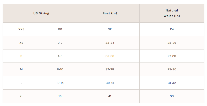
Task: Click the 00 US size value
Action: pos(60,29)
